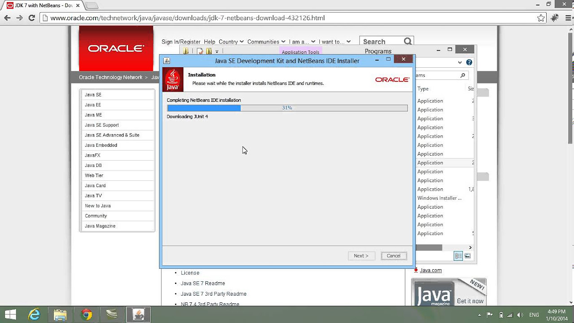Open Java SE 7 3rd Party Readme link
The width and height of the screenshot is (574, 323).
tap(213, 294)
